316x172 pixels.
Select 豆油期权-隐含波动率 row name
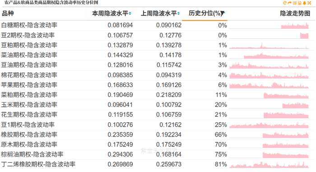point(29,65)
